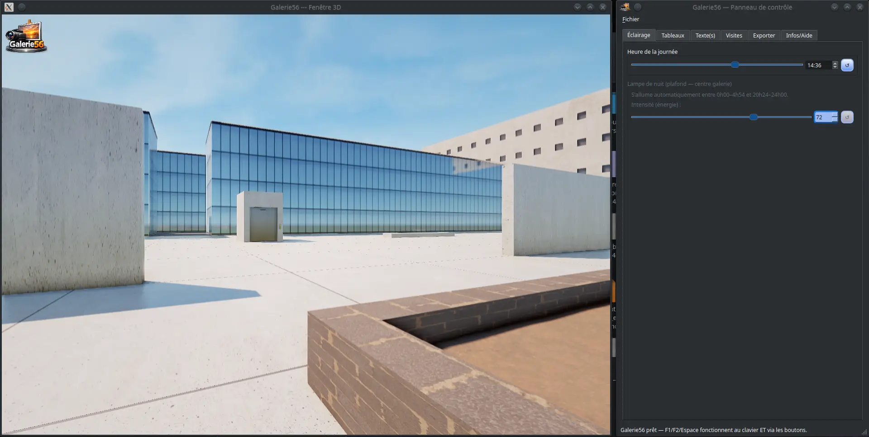Click the 14:36 time input field
869x437 pixels.
click(818, 66)
